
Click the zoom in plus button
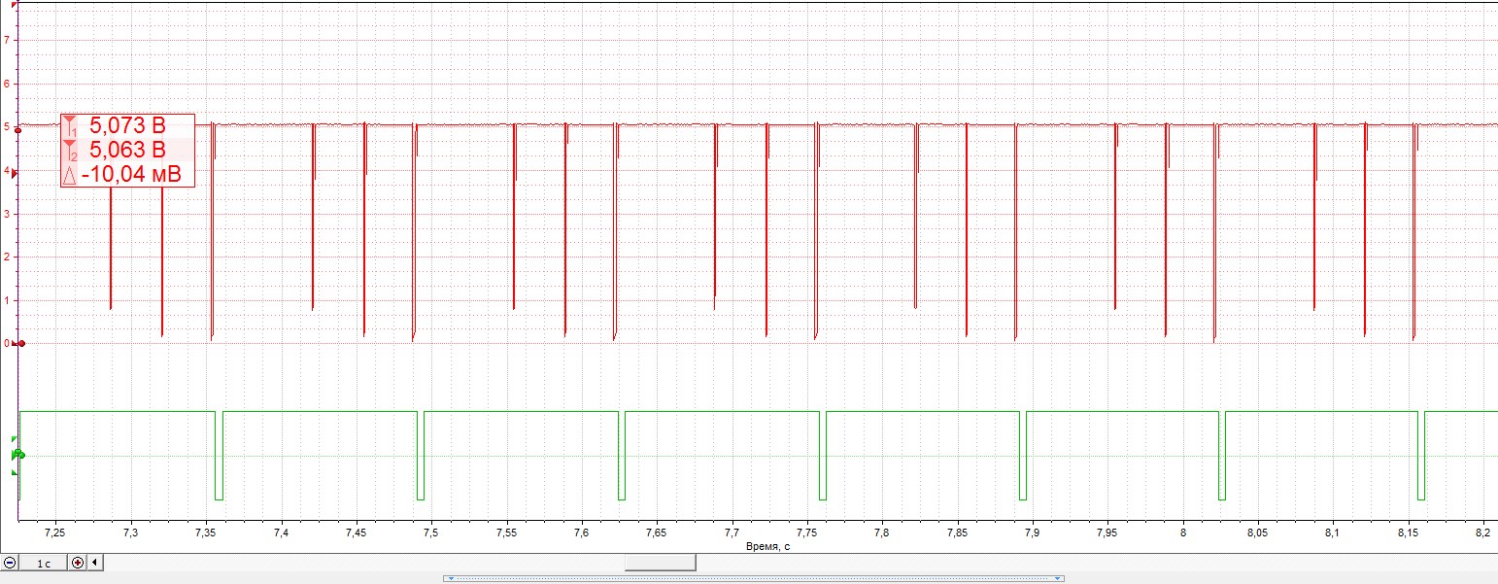click(78, 563)
